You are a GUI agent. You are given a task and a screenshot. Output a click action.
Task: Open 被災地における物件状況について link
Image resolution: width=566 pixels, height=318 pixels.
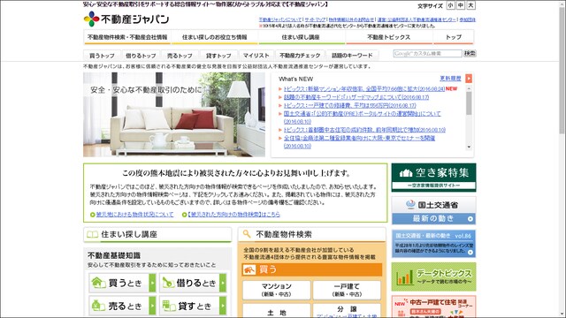[x=134, y=214]
